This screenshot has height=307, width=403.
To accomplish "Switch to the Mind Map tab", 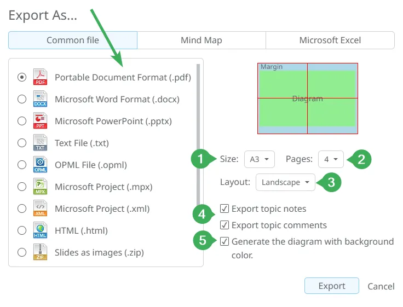I will [x=201, y=40].
